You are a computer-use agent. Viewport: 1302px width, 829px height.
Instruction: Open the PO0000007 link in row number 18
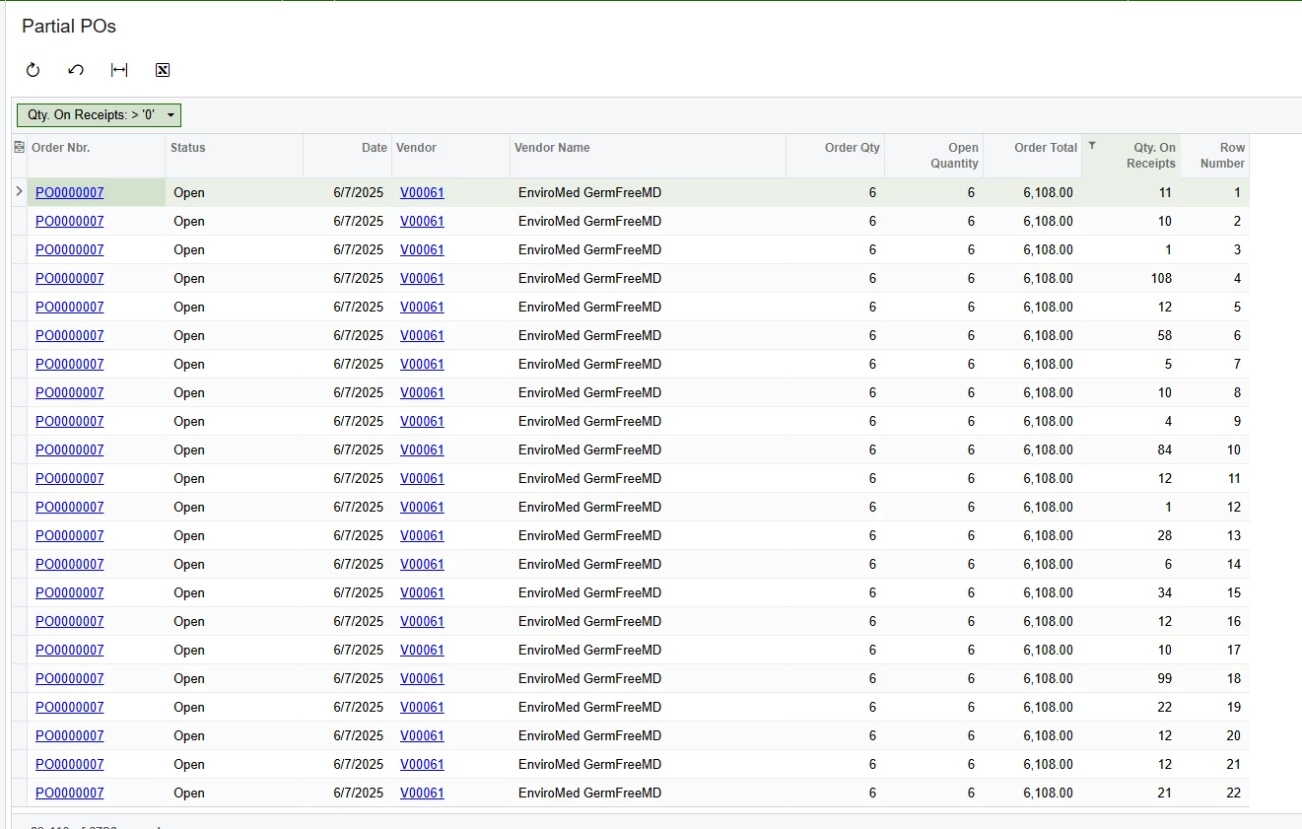click(x=69, y=678)
